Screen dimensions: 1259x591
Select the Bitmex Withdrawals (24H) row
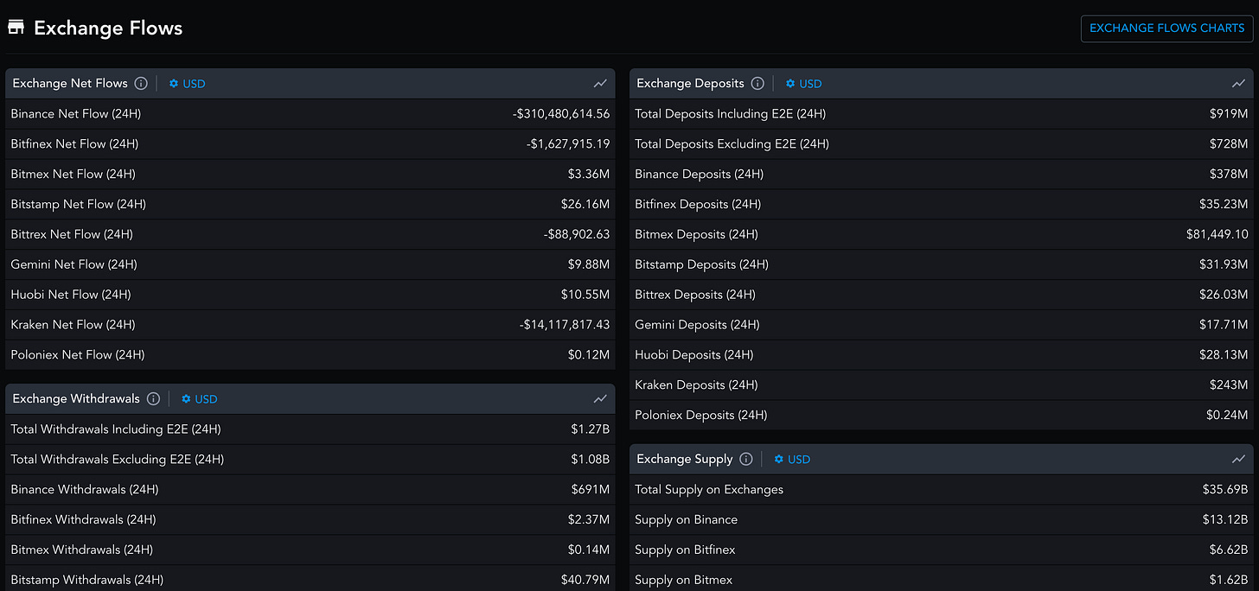[310, 550]
